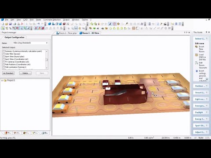Click Selected Output scroll down arrow
The height and width of the screenshot is (158, 211).
(x=47, y=68)
